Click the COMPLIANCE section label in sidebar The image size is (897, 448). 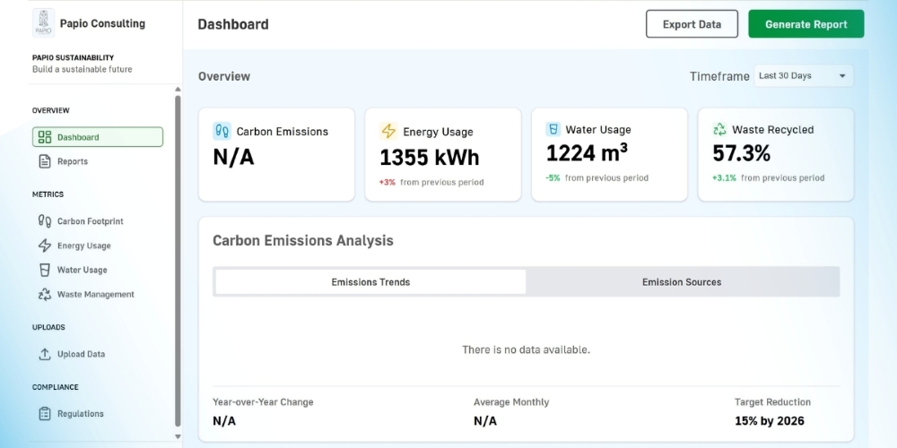click(x=56, y=387)
